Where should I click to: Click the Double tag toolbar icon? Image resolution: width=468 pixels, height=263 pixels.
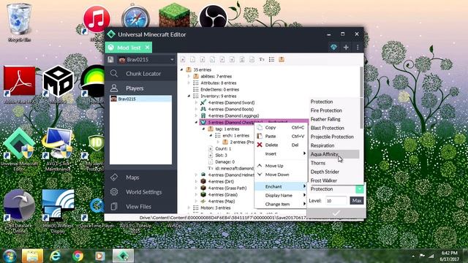(x=233, y=60)
